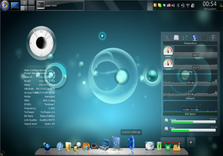The width and height of the screenshot is (223, 156).
Task: Open the orange RSS feed tray icon
Action: 155,5
